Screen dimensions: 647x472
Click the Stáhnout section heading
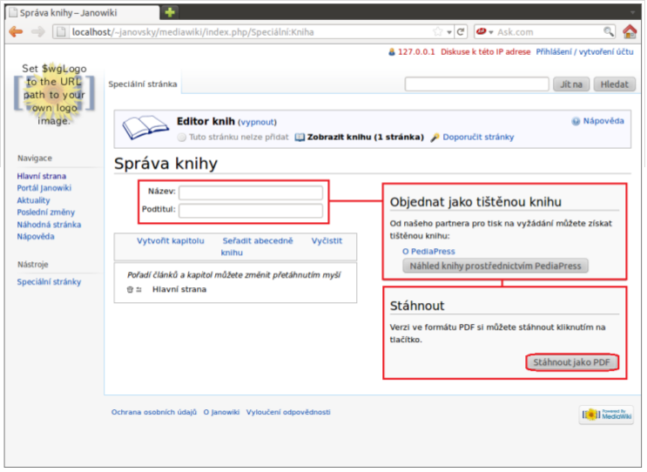[417, 307]
